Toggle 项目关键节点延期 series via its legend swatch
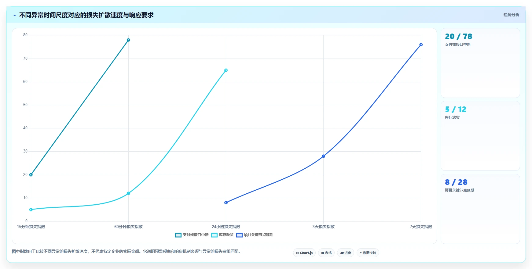532x269 pixels. (x=239, y=235)
